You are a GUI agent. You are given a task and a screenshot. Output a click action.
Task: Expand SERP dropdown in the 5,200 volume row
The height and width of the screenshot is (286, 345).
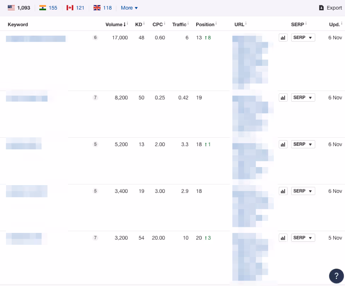coord(303,144)
